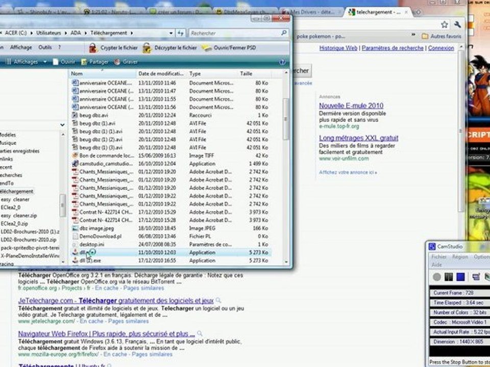Image resolution: width=490 pixels, height=367 pixels.
Task: Sort by Date de modification column
Action: [x=161, y=73]
